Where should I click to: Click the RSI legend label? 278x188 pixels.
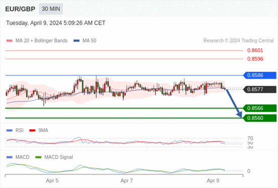click(20, 130)
